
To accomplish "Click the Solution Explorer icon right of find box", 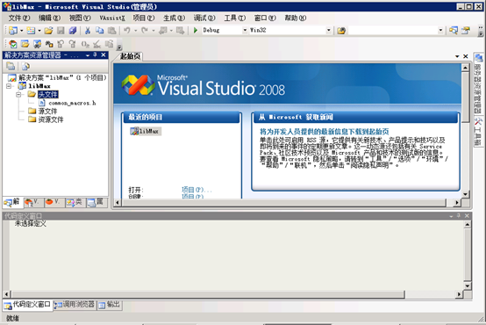I will tap(454, 30).
